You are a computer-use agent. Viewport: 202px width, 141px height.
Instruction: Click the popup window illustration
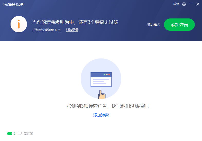(x=101, y=79)
